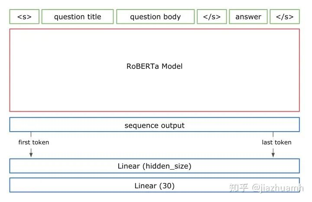Click the hidden_size text in Linear layer
Image resolution: width=312 pixels, height=202 pixels.
(166, 166)
